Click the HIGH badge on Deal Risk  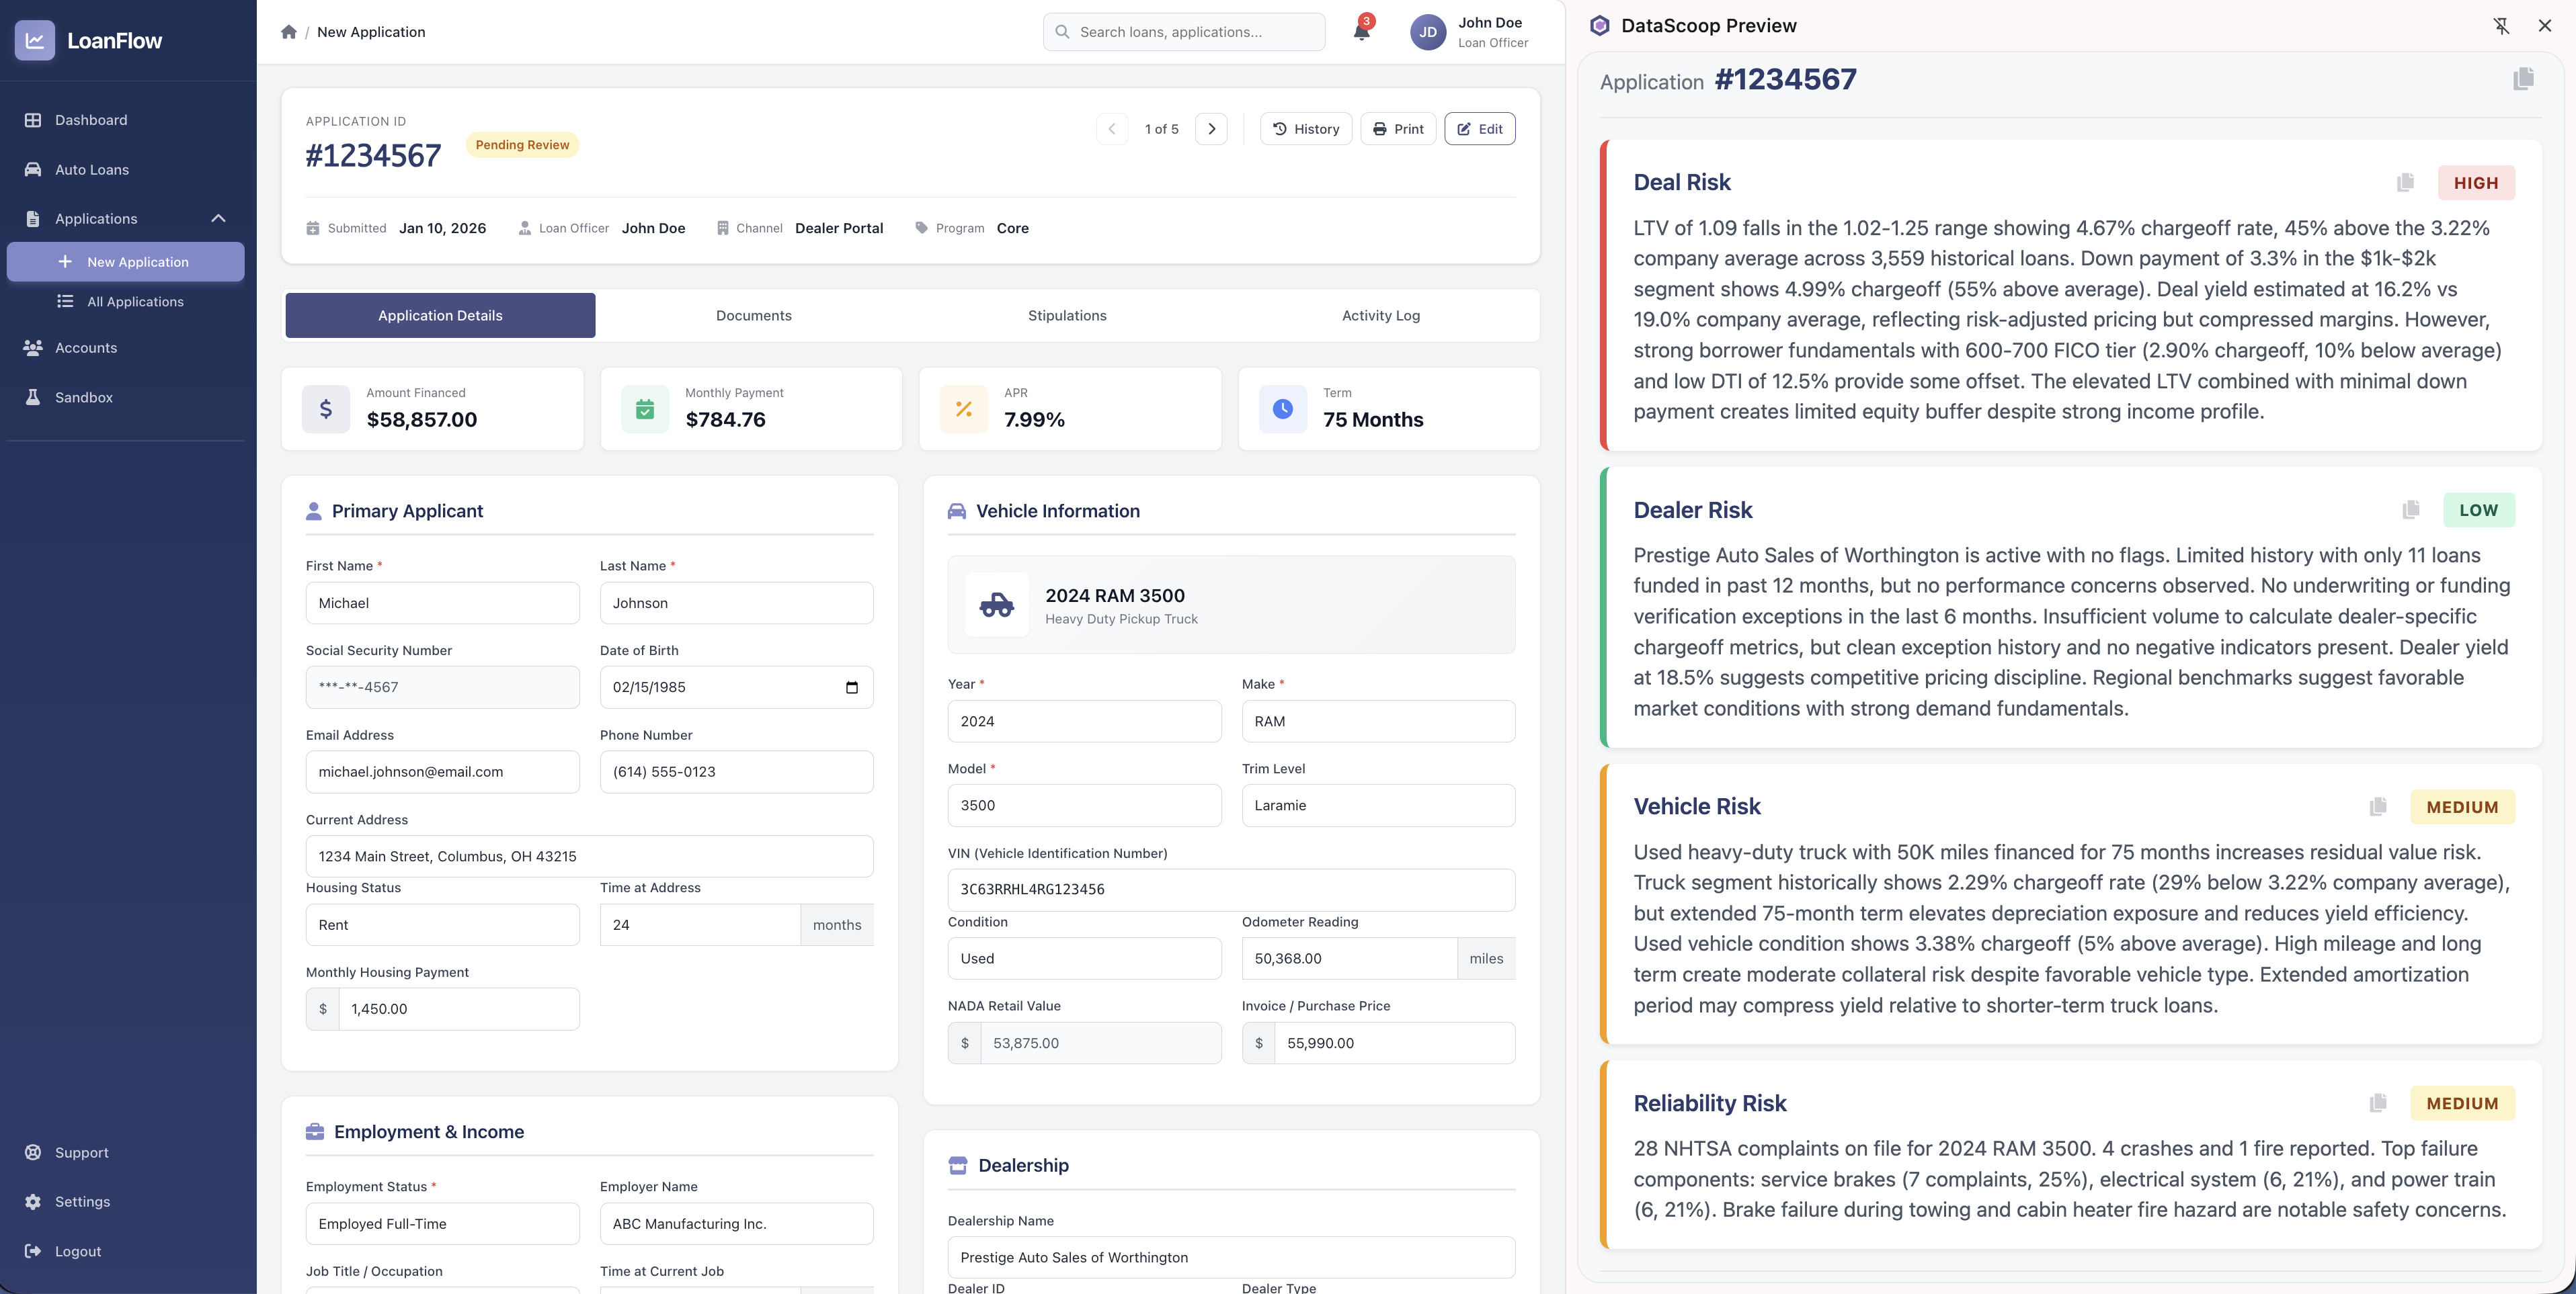(x=2476, y=183)
